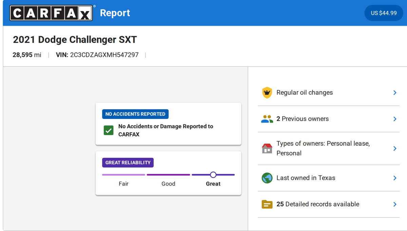Expand the Regular oil changes row
407x231 pixels.
[x=394, y=92]
